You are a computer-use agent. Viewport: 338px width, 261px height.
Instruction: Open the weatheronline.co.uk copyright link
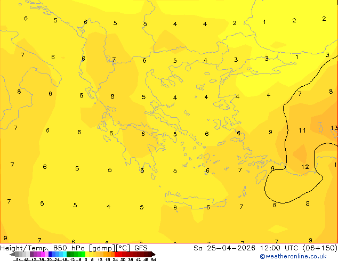[x=293, y=256]
